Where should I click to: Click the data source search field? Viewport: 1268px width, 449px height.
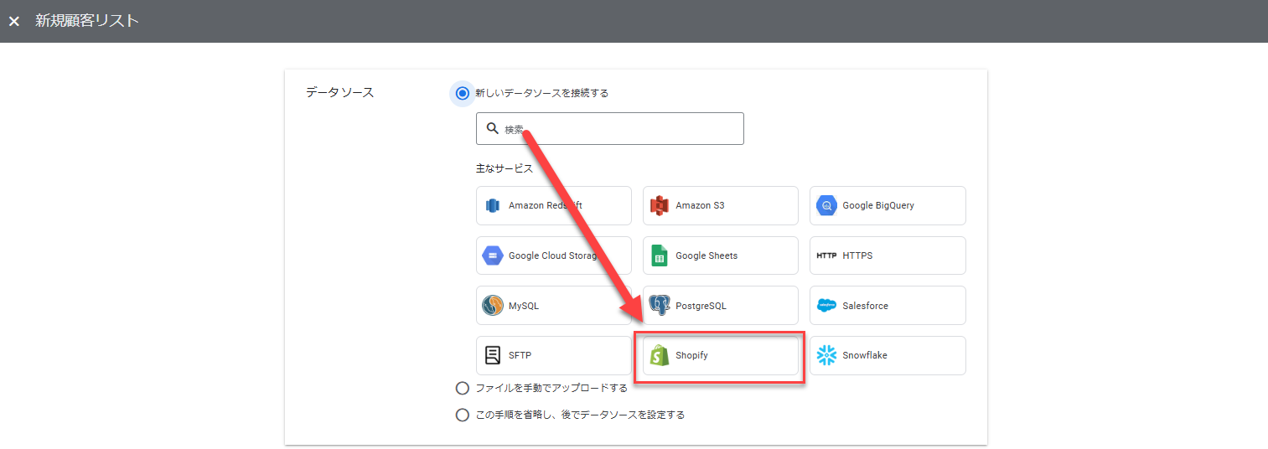(620, 129)
